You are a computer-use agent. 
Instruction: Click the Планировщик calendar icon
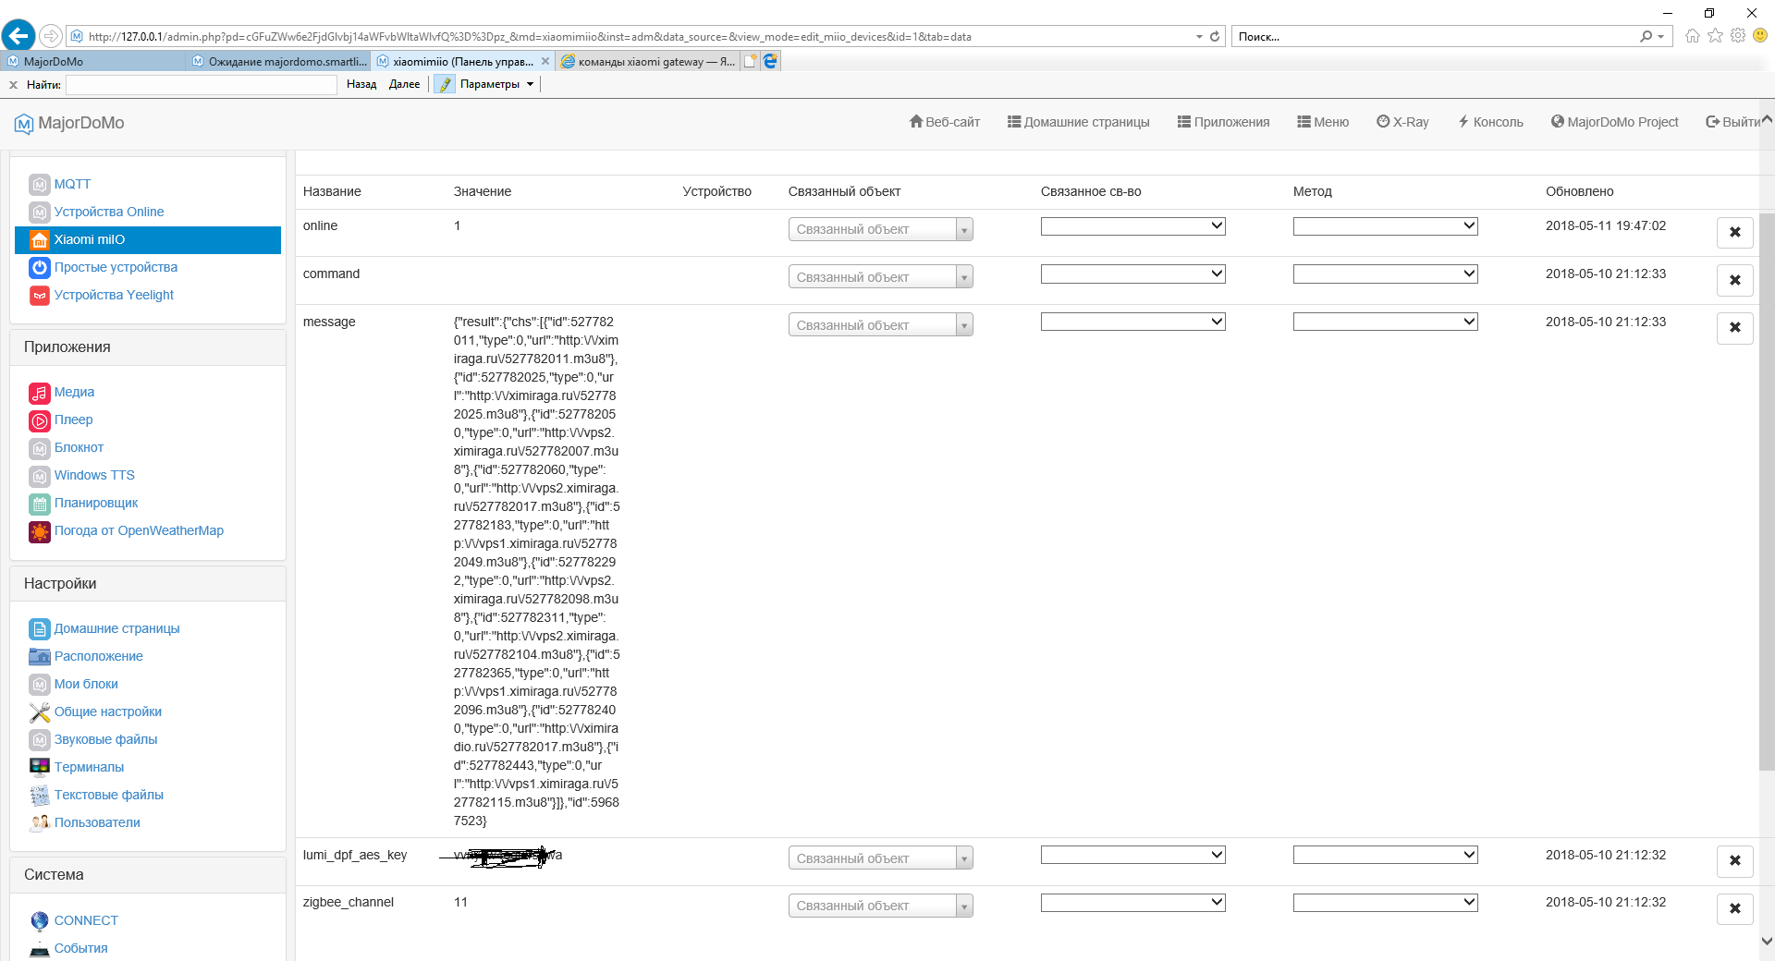pos(40,504)
